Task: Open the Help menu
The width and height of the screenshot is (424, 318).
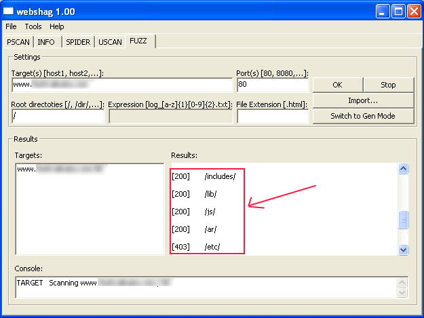Action: pyautogui.click(x=57, y=26)
